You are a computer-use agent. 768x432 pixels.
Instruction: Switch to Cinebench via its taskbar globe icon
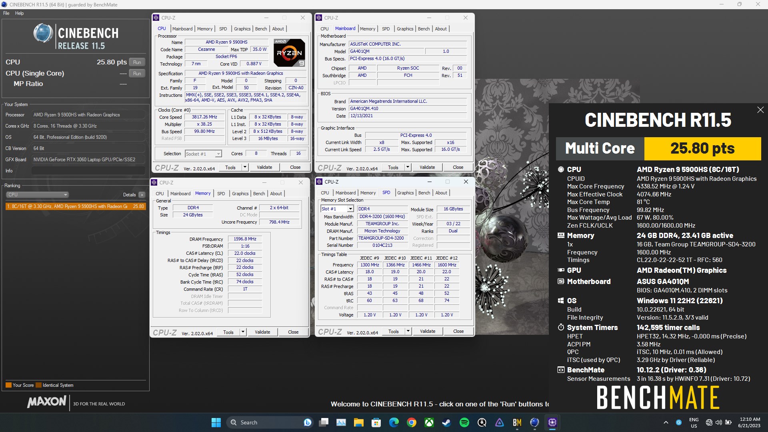tap(535, 422)
